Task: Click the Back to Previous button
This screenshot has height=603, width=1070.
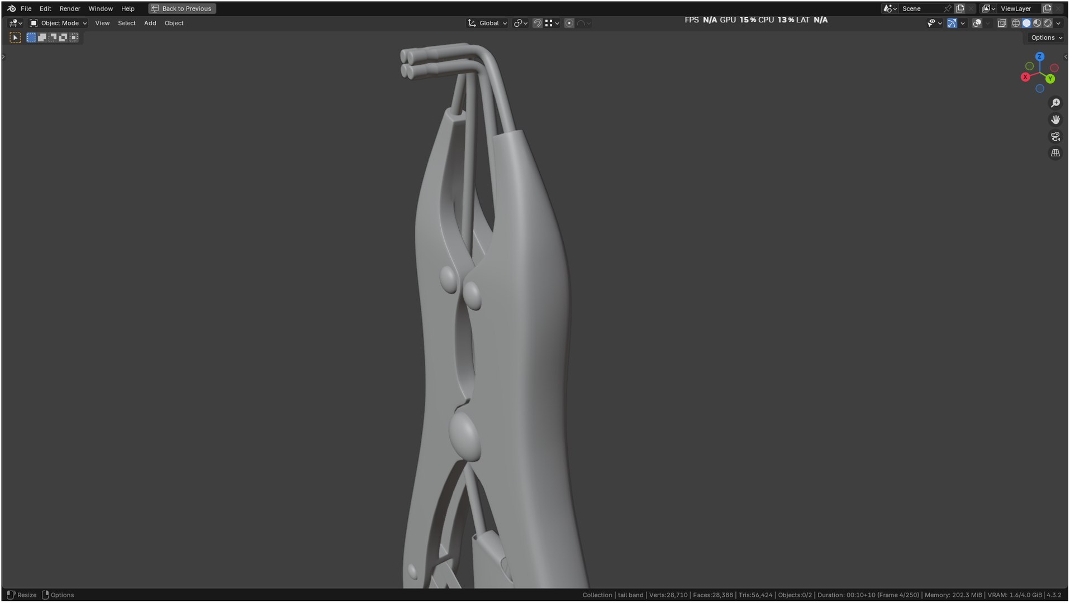Action: point(182,8)
